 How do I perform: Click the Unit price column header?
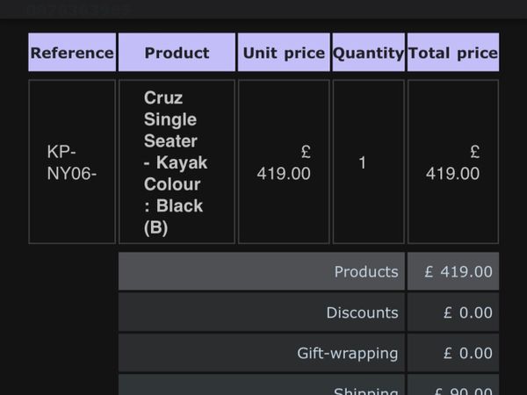pyautogui.click(x=284, y=52)
